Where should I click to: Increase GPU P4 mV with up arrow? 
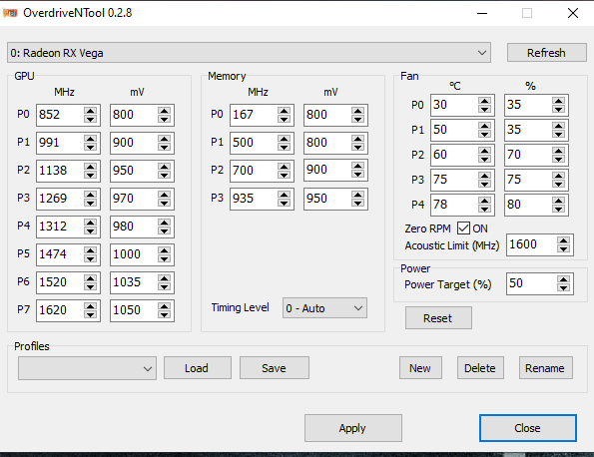click(164, 223)
